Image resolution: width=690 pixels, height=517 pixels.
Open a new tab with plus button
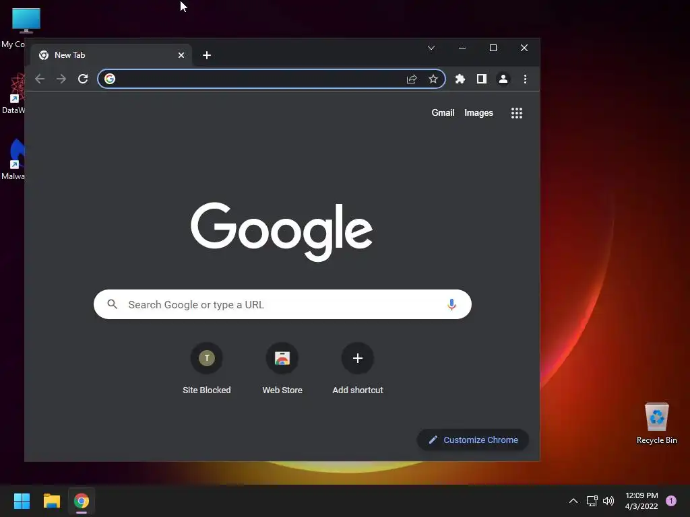pyautogui.click(x=207, y=55)
